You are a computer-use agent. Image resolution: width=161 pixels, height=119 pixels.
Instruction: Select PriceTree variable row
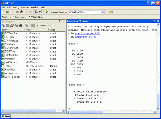pos(33,70)
